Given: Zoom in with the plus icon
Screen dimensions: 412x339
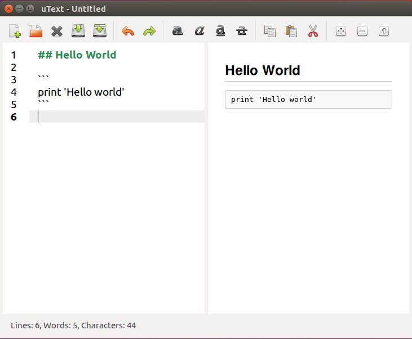Looking at the screenshot, I should pos(341,31).
